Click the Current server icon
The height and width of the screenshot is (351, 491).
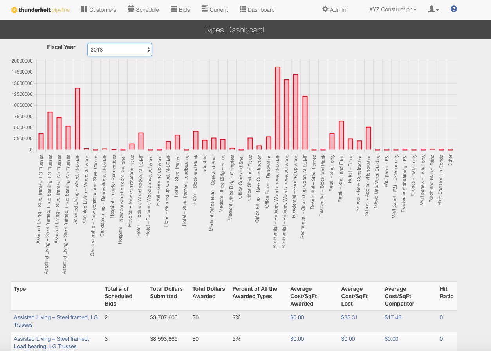click(x=204, y=9)
